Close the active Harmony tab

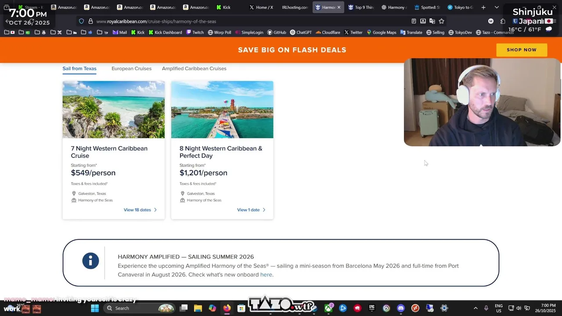point(339,7)
